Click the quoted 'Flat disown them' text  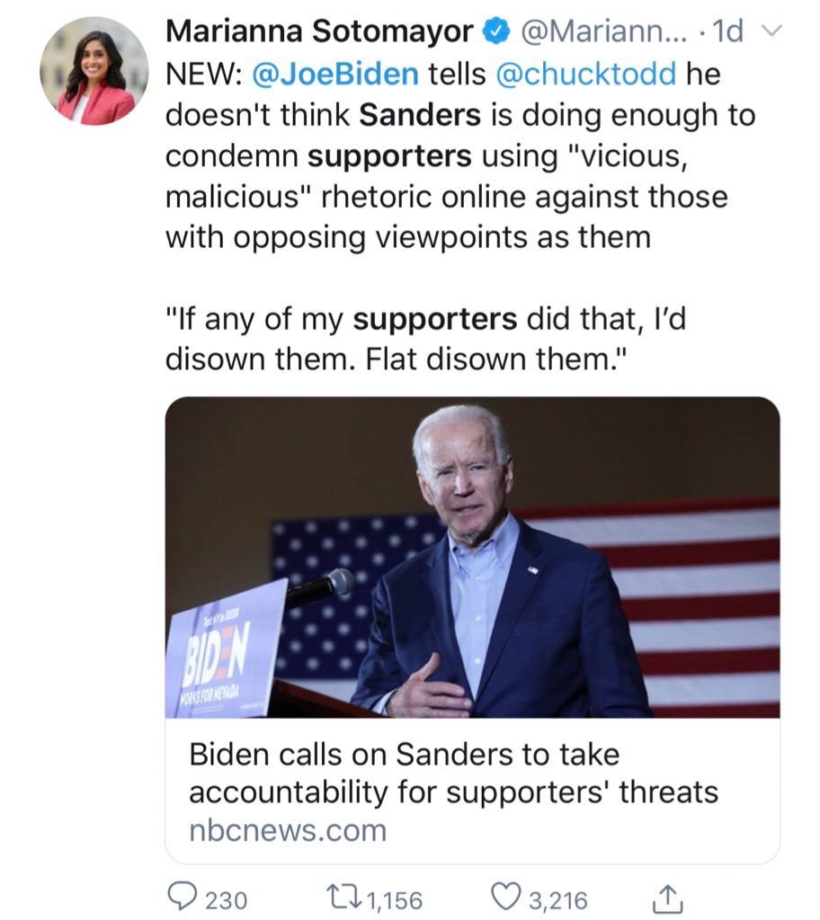coord(497,358)
